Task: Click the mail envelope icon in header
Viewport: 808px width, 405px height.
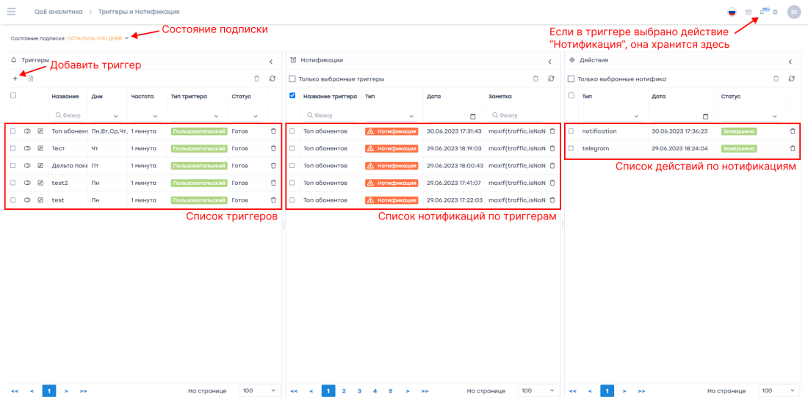Action: coord(748,12)
